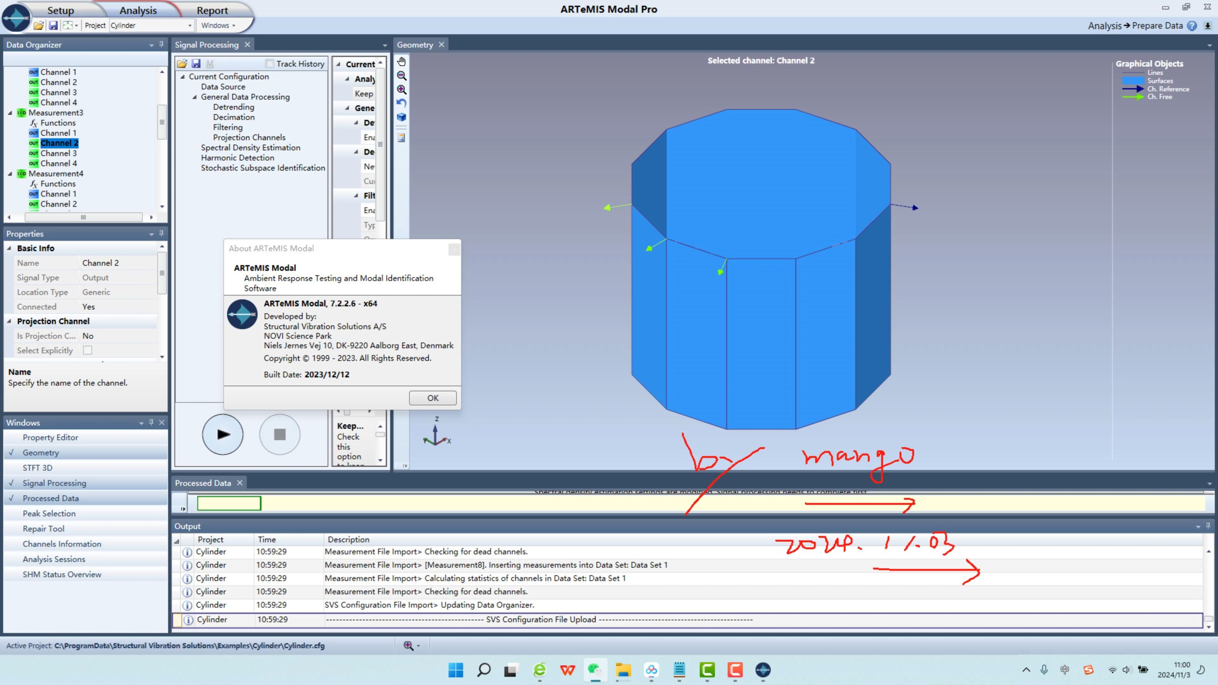Pin the Output panel
The width and height of the screenshot is (1218, 685).
tap(1208, 526)
